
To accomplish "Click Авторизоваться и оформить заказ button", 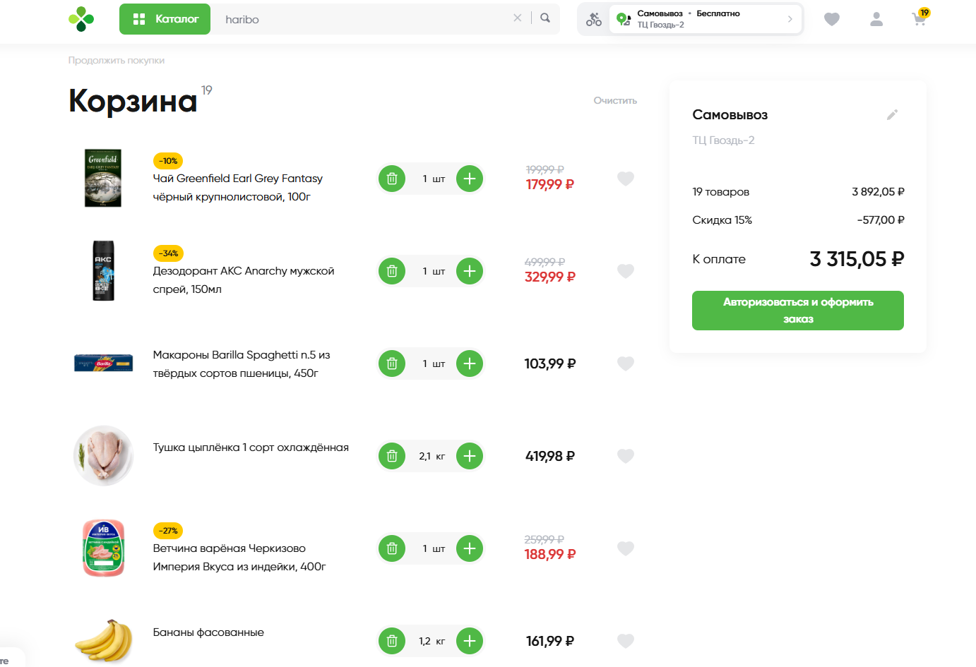I will pyautogui.click(x=798, y=311).
